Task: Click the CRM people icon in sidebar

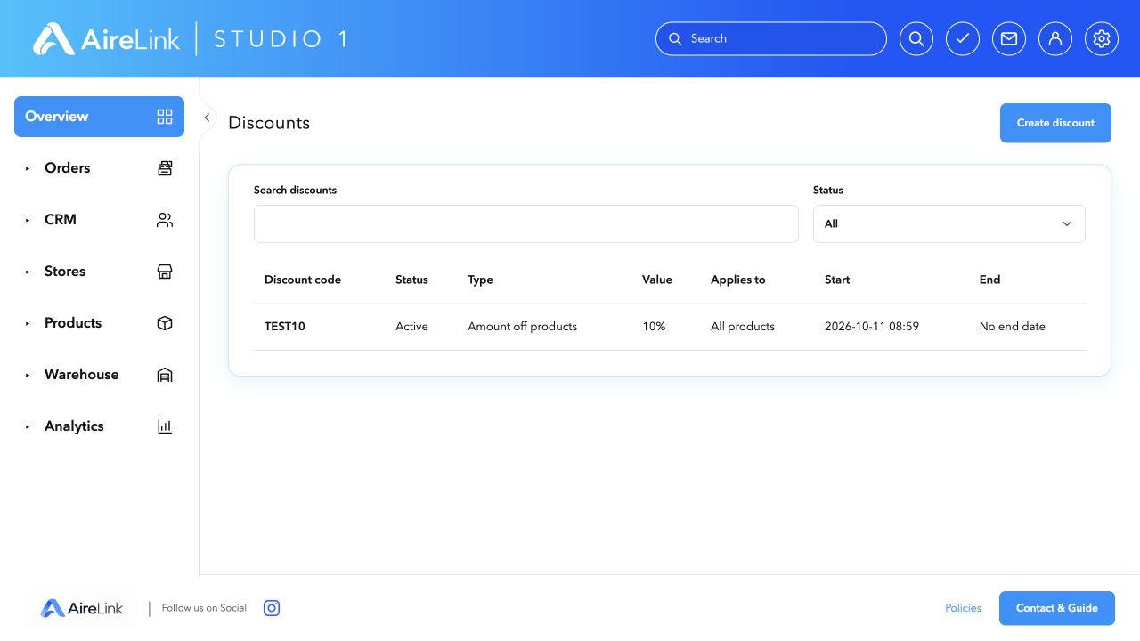Action: click(x=165, y=220)
